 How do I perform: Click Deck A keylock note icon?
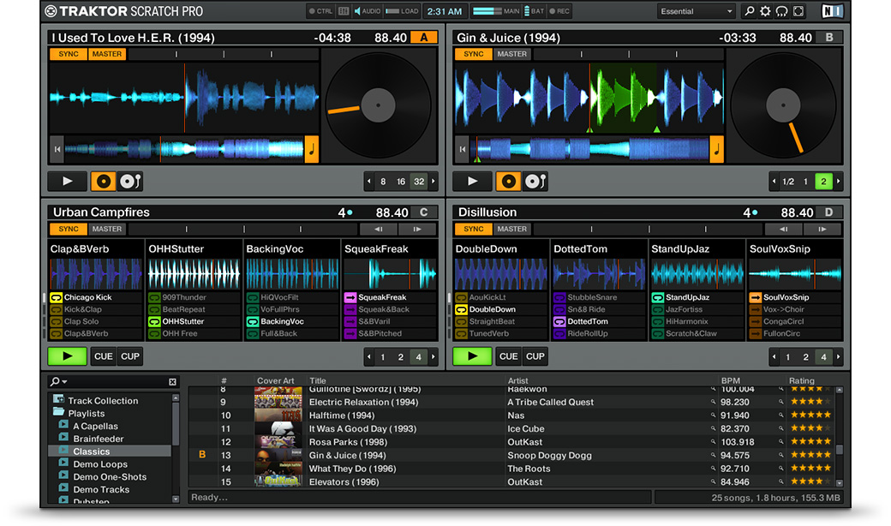[x=311, y=148]
